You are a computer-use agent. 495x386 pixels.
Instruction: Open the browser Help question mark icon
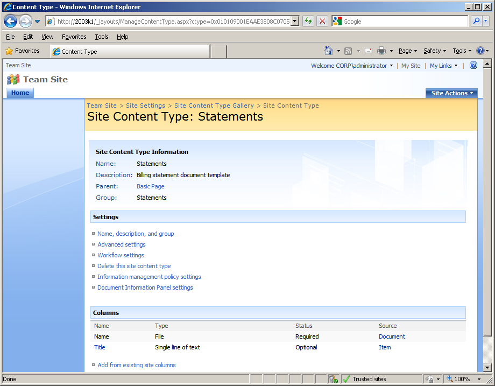481,50
